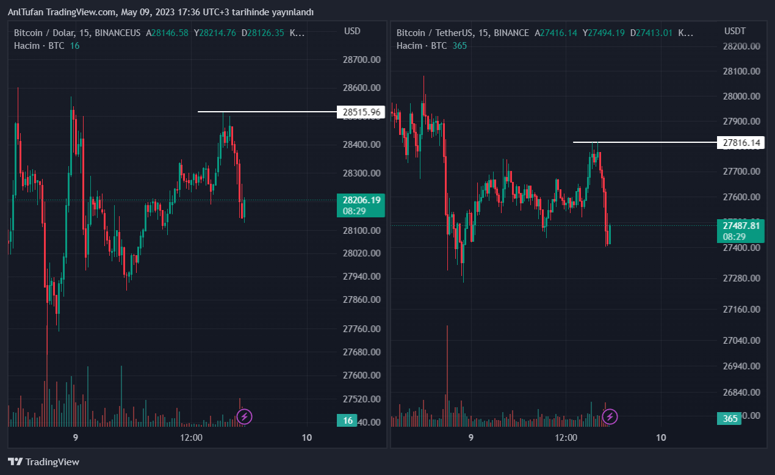Click the purple lightning icon on the Bitcoin/TetherUS chart
775x475 pixels.
coord(610,417)
